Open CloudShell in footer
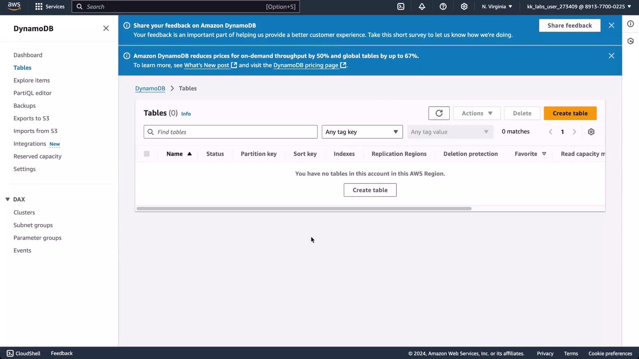639x359 pixels. click(x=24, y=353)
